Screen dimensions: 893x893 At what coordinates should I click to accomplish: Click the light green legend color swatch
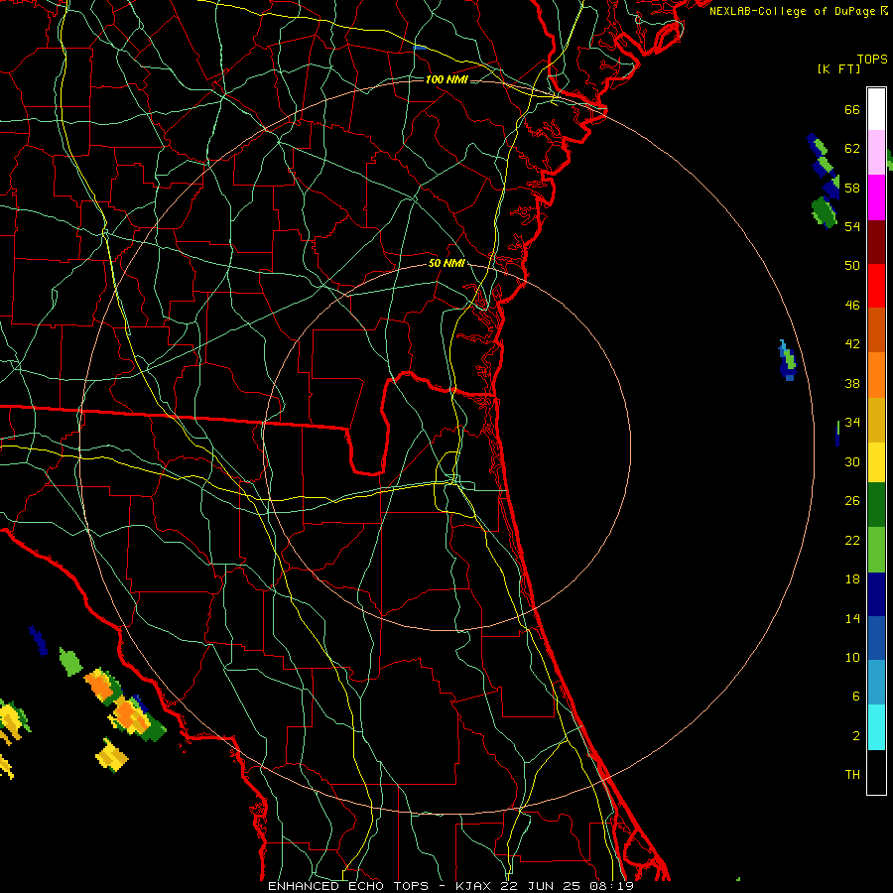point(876,550)
